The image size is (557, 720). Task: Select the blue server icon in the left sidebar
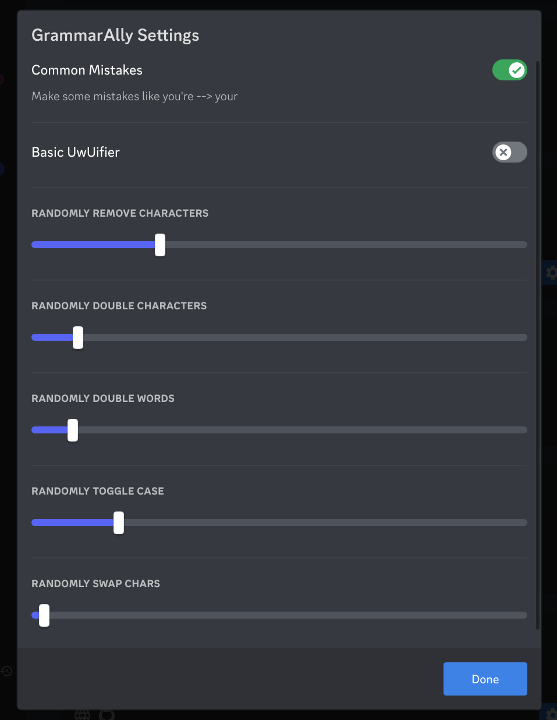coord(2,168)
